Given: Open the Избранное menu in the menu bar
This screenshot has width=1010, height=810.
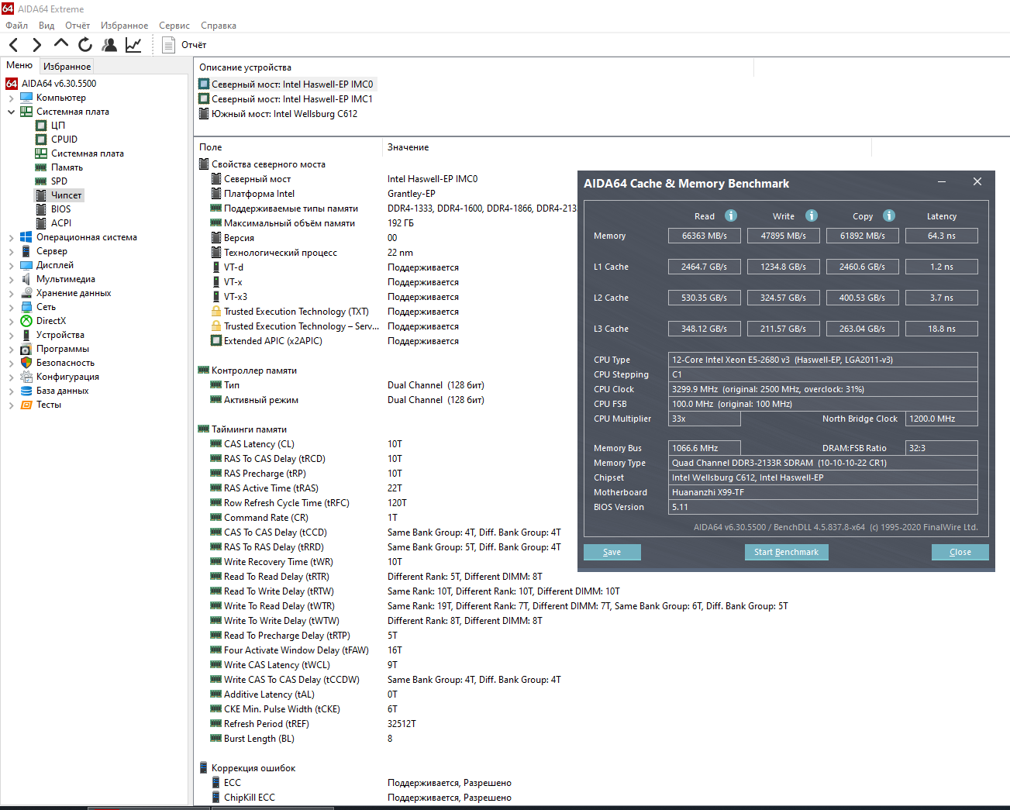Looking at the screenshot, I should point(124,26).
